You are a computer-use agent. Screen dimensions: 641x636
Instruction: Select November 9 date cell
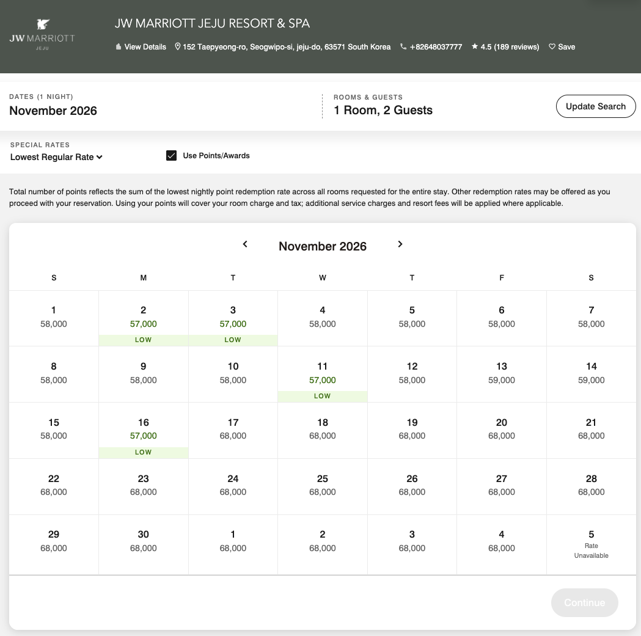[144, 375]
